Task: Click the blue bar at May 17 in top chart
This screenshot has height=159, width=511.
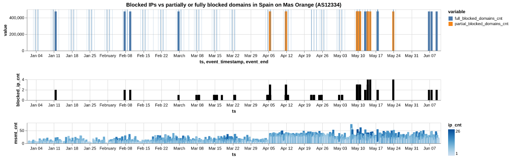Action: tap(377, 31)
